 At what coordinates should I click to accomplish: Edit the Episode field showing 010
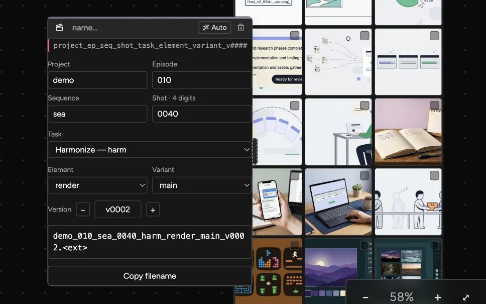pos(202,80)
